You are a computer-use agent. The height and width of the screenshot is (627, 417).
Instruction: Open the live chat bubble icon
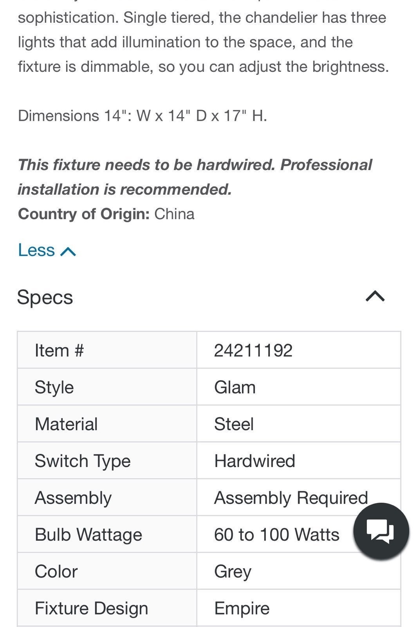coord(381,531)
